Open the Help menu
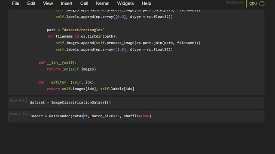Image resolution: width=275 pixels, height=154 pixels. [x=146, y=3]
